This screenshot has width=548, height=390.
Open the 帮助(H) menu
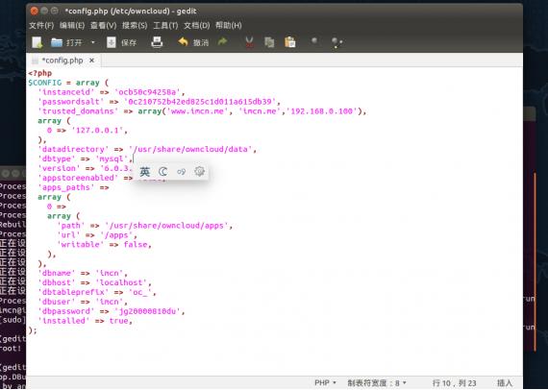[x=228, y=26]
